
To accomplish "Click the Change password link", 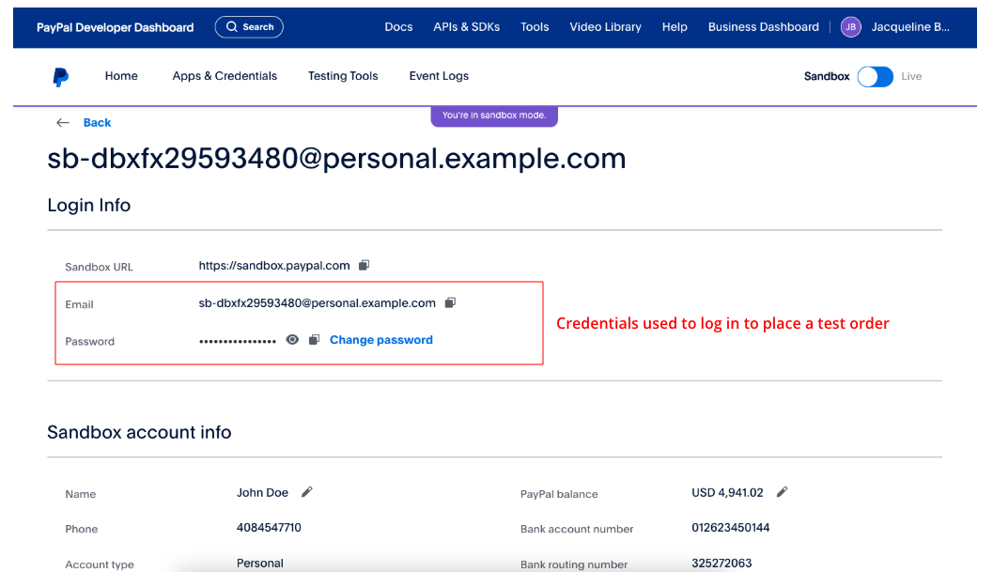I will [380, 340].
